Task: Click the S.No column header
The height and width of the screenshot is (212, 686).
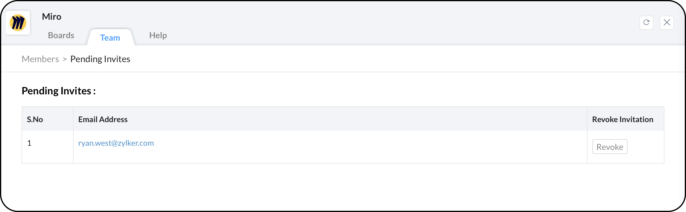Action: [x=35, y=119]
